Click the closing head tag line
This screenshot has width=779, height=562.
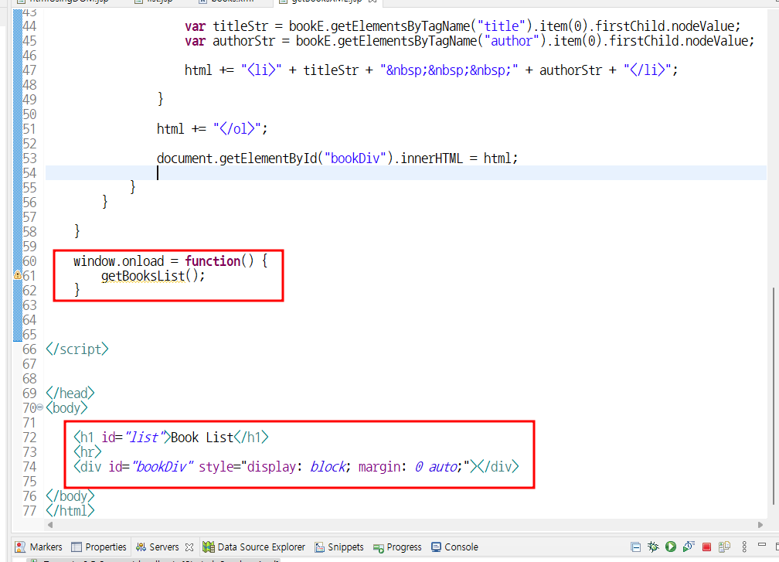pyautogui.click(x=70, y=393)
